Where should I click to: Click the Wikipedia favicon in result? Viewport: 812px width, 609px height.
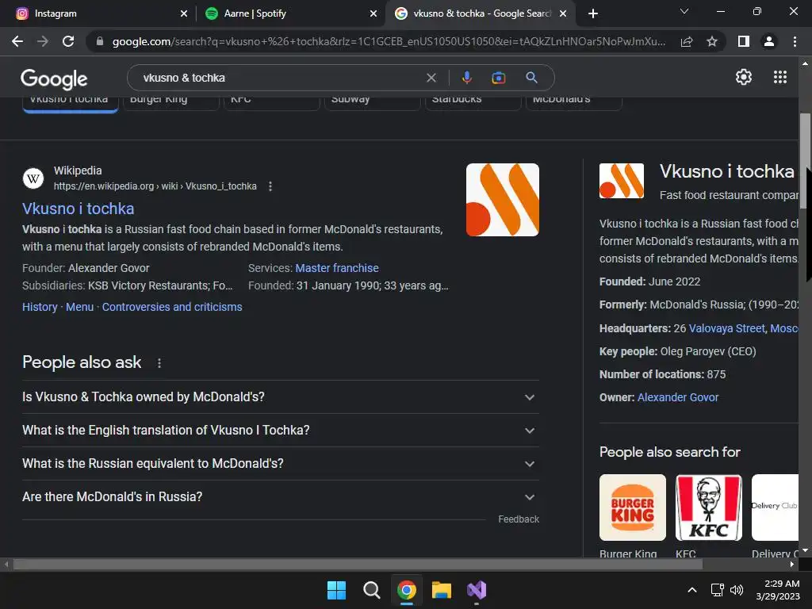click(33, 178)
